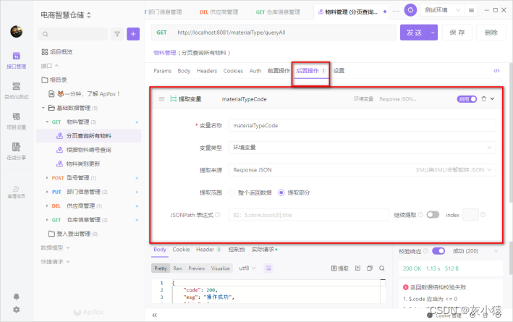The height and width of the screenshot is (322, 513).
Task: Click the code generation icon at right
Action: pyautogui.click(x=496, y=71)
